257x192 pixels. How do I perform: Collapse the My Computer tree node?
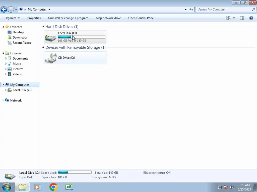pyautogui.click(x=3, y=84)
